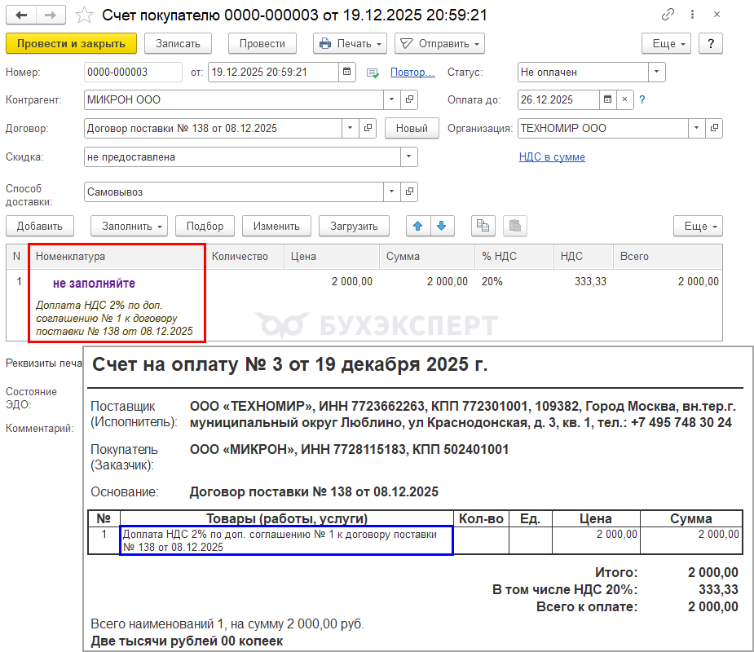Clear the 'Оплата до' date field
Screen dimensions: 754x652
tap(624, 99)
